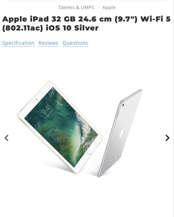The width and height of the screenshot is (174, 217).
Task: Click the rear camera on the silver iPad
Action: pos(123,105)
